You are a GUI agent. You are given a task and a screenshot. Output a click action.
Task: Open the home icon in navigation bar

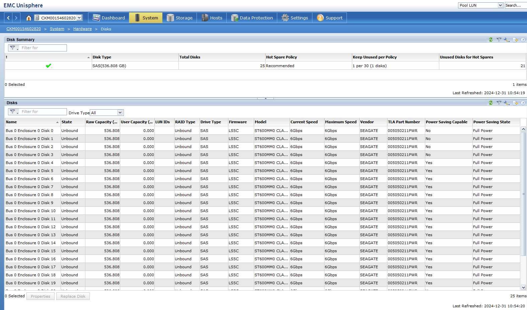coord(28,18)
